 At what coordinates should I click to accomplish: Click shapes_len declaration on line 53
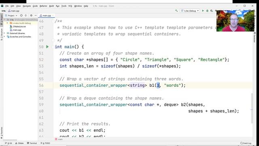click(x=81, y=66)
